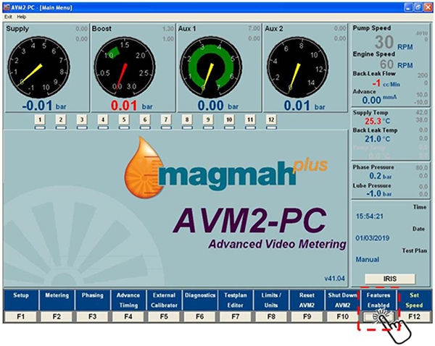Toggle line button 1

coord(40,119)
